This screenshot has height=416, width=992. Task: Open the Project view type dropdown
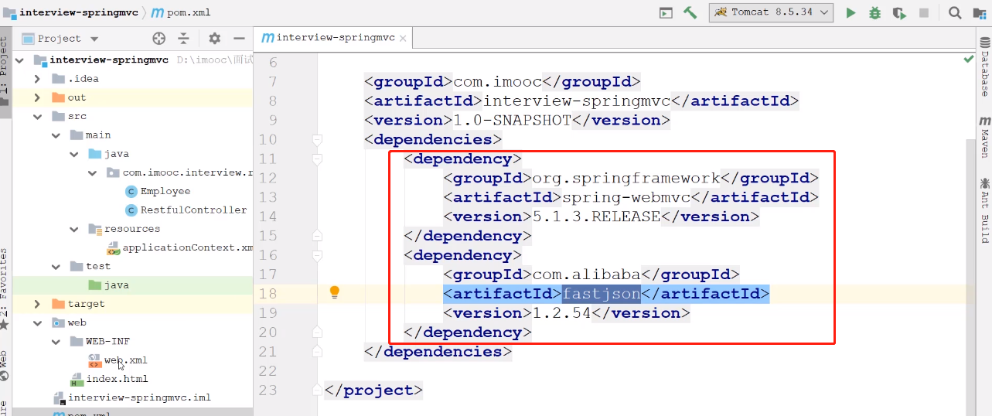[x=94, y=39]
